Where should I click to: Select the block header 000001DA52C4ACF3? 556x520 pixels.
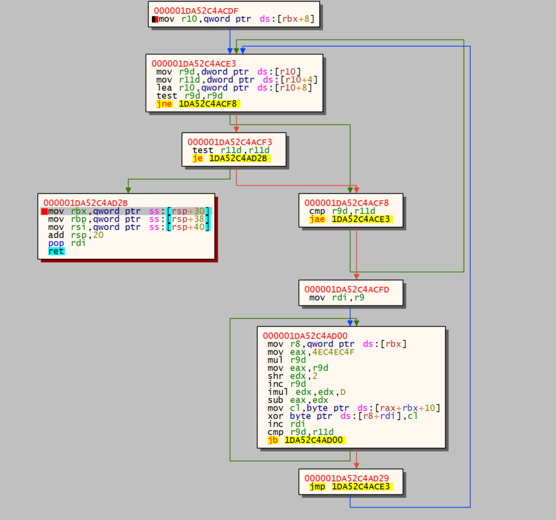pos(229,142)
